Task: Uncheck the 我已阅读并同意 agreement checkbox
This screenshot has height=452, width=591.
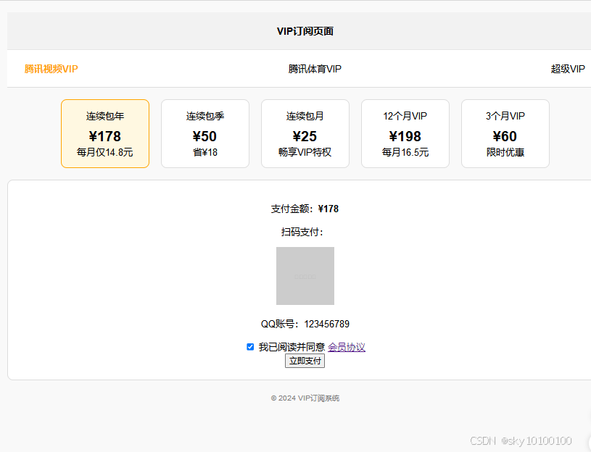Action: tap(250, 347)
